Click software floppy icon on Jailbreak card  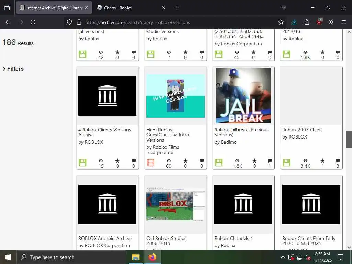pos(219,163)
